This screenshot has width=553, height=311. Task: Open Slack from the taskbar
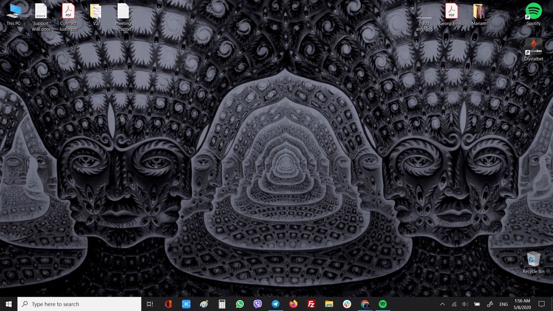pos(347,304)
